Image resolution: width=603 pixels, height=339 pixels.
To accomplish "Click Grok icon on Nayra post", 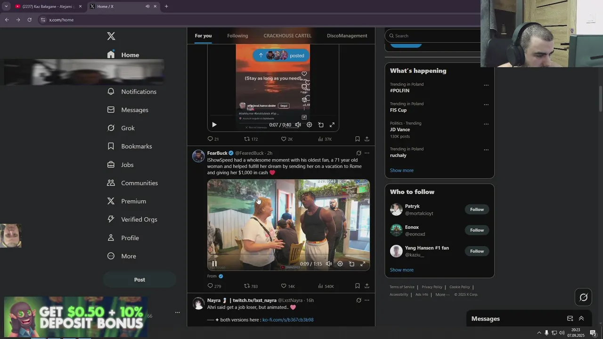I will 359,300.
